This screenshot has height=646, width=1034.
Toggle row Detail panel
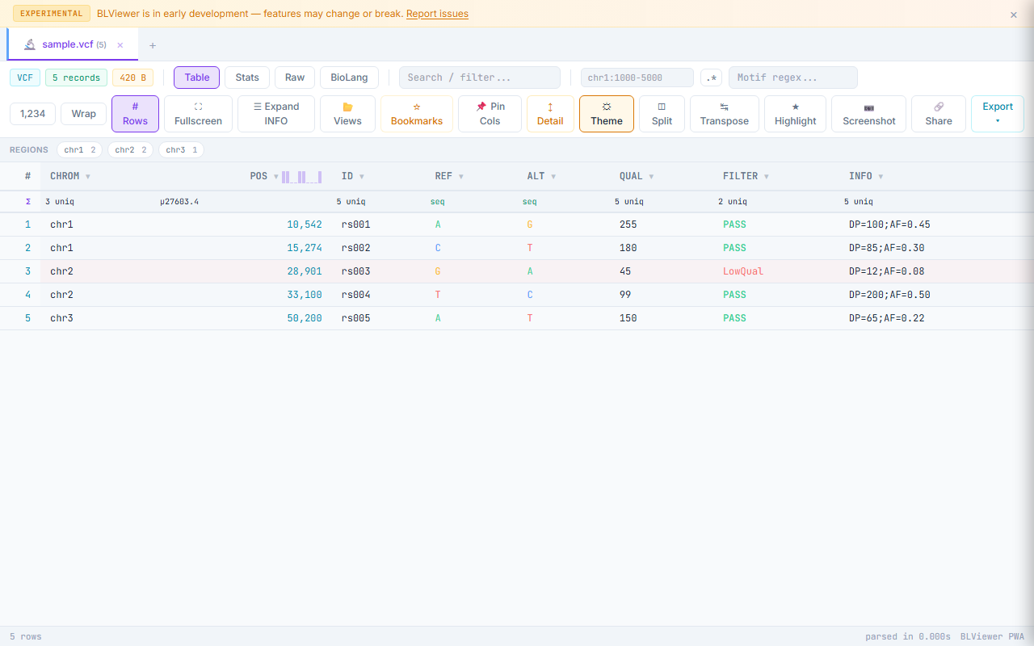(x=550, y=113)
